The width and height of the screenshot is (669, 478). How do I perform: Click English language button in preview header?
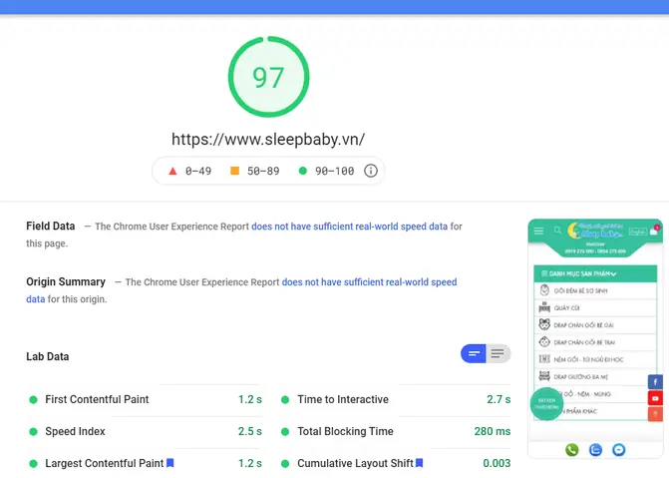pos(638,232)
